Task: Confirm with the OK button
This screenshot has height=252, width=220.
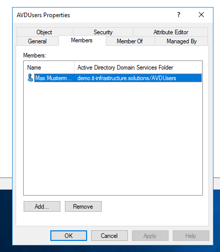Action: click(x=68, y=236)
